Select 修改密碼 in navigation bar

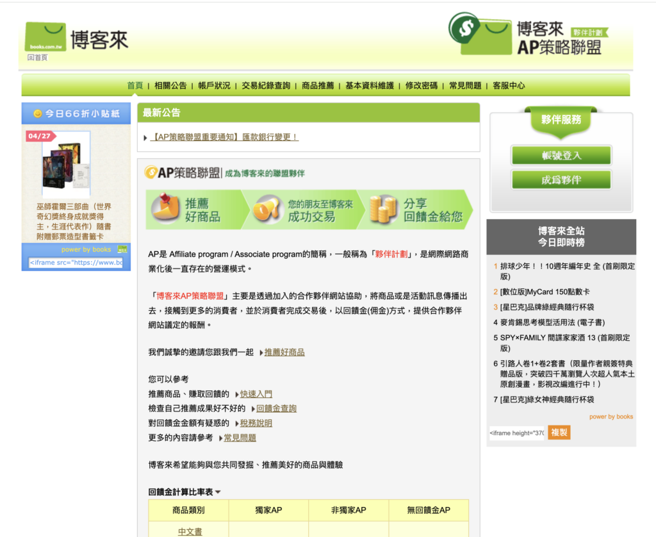(422, 85)
